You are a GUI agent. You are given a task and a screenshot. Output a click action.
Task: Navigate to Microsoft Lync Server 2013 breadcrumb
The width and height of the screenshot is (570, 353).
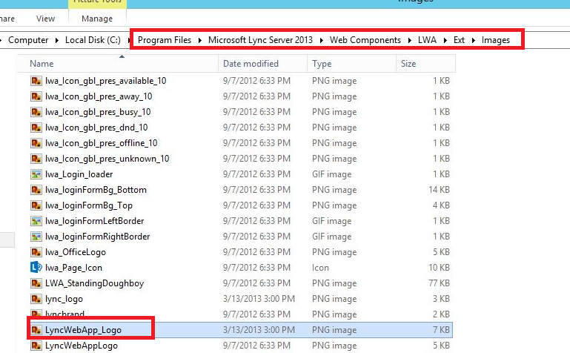click(260, 40)
